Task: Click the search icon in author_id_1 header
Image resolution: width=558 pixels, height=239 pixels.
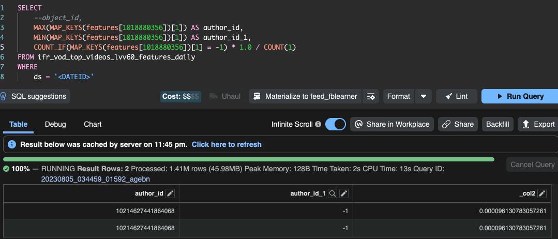Action: click(x=333, y=193)
